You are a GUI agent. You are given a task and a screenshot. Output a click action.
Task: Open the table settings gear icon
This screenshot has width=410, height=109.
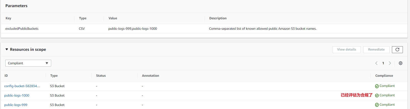point(400,63)
